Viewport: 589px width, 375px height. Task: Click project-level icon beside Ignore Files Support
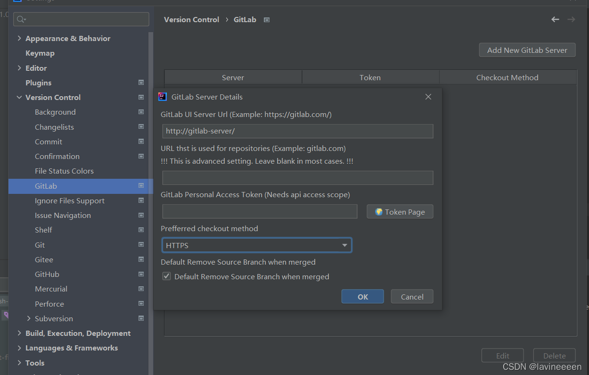coord(141,200)
